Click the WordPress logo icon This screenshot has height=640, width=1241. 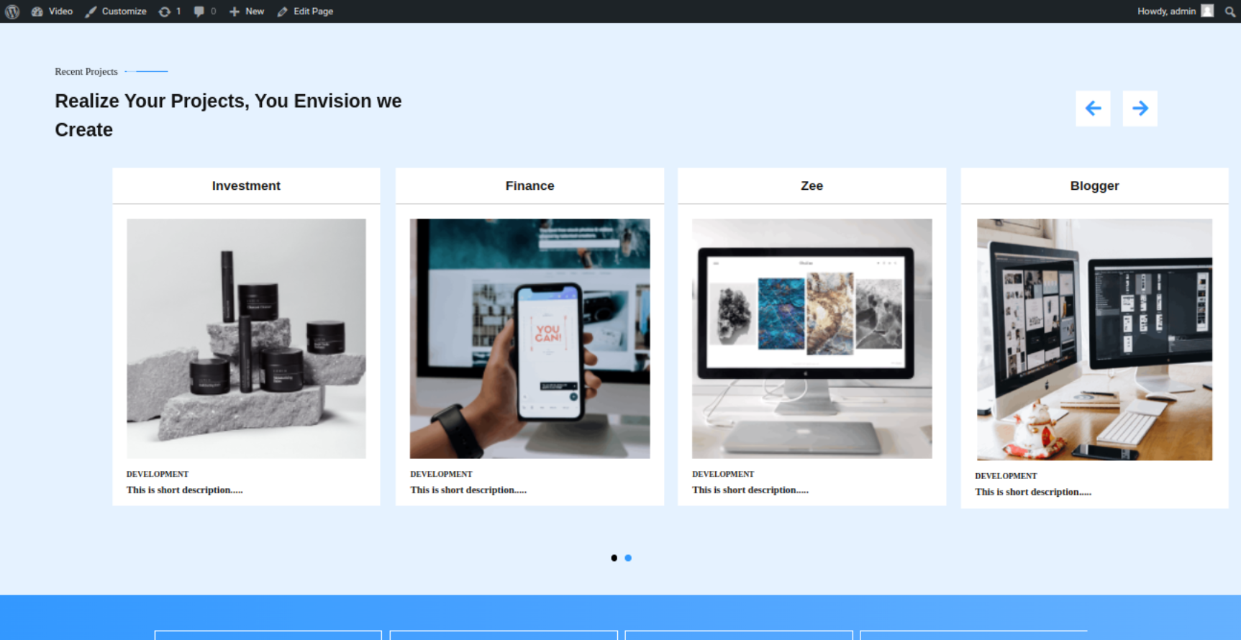click(12, 12)
